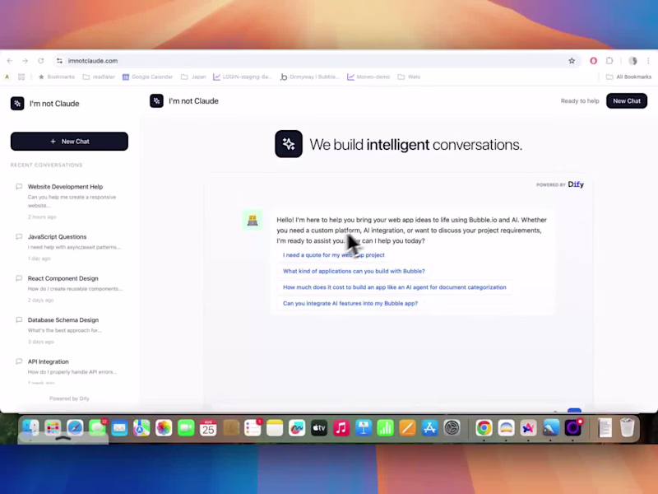
Task: Open Maps from the Dock
Action: pos(141,428)
